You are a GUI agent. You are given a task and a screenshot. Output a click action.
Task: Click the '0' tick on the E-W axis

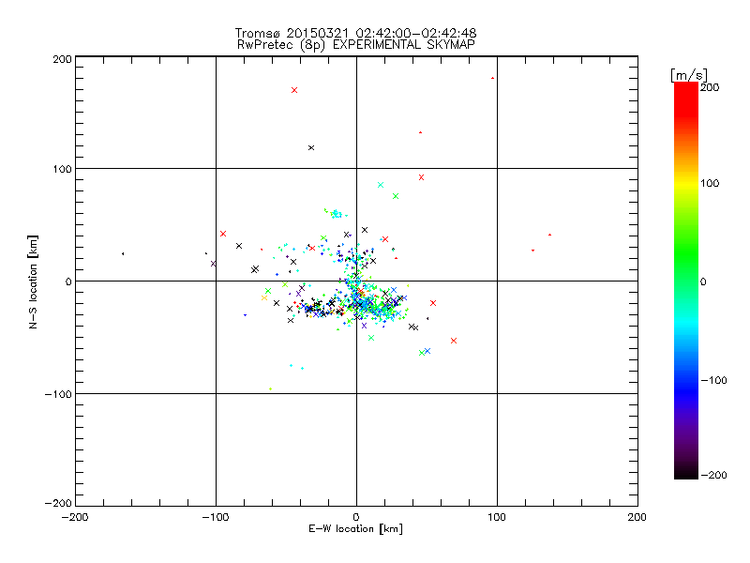coord(356,517)
